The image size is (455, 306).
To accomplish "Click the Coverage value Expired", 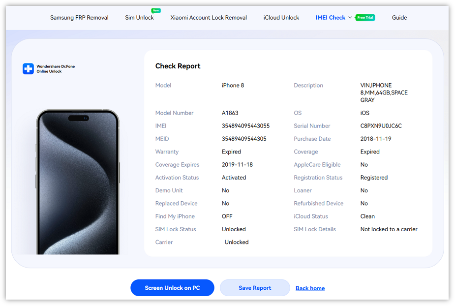I will point(370,152).
